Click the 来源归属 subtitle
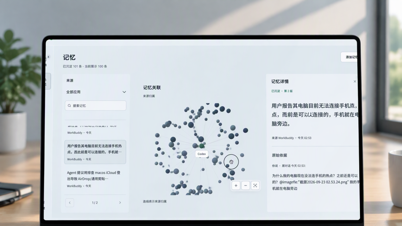 (x=149, y=96)
